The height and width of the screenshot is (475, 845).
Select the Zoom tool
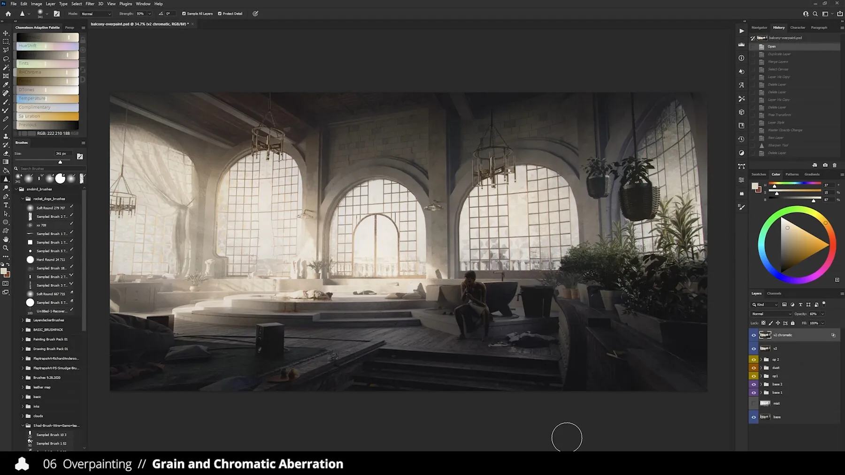point(6,248)
